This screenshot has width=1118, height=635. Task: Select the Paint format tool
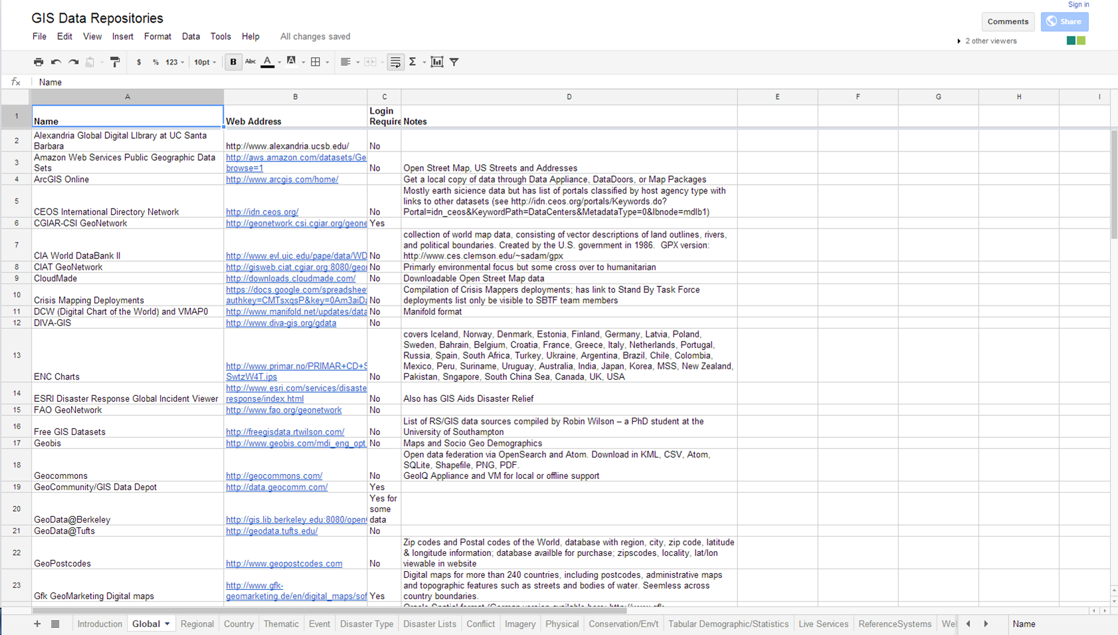[x=115, y=62]
